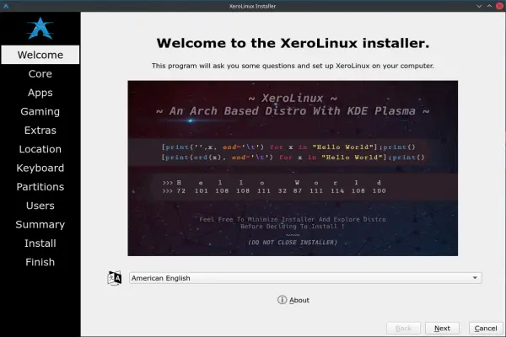Viewport: 506px width, 337px height.
Task: Go to the Partitions step
Action: pyautogui.click(x=40, y=187)
